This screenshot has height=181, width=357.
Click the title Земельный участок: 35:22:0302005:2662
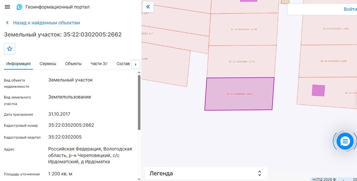(63, 34)
